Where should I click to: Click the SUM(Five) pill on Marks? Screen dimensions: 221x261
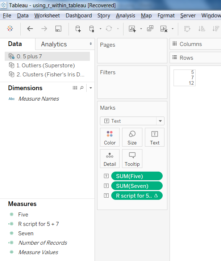coord(137,176)
